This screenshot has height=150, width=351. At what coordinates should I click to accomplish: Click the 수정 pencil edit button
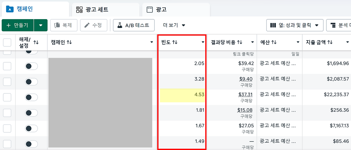pos(94,25)
